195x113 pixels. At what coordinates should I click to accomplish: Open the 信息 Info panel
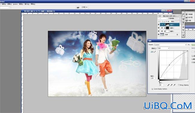tap(188, 20)
